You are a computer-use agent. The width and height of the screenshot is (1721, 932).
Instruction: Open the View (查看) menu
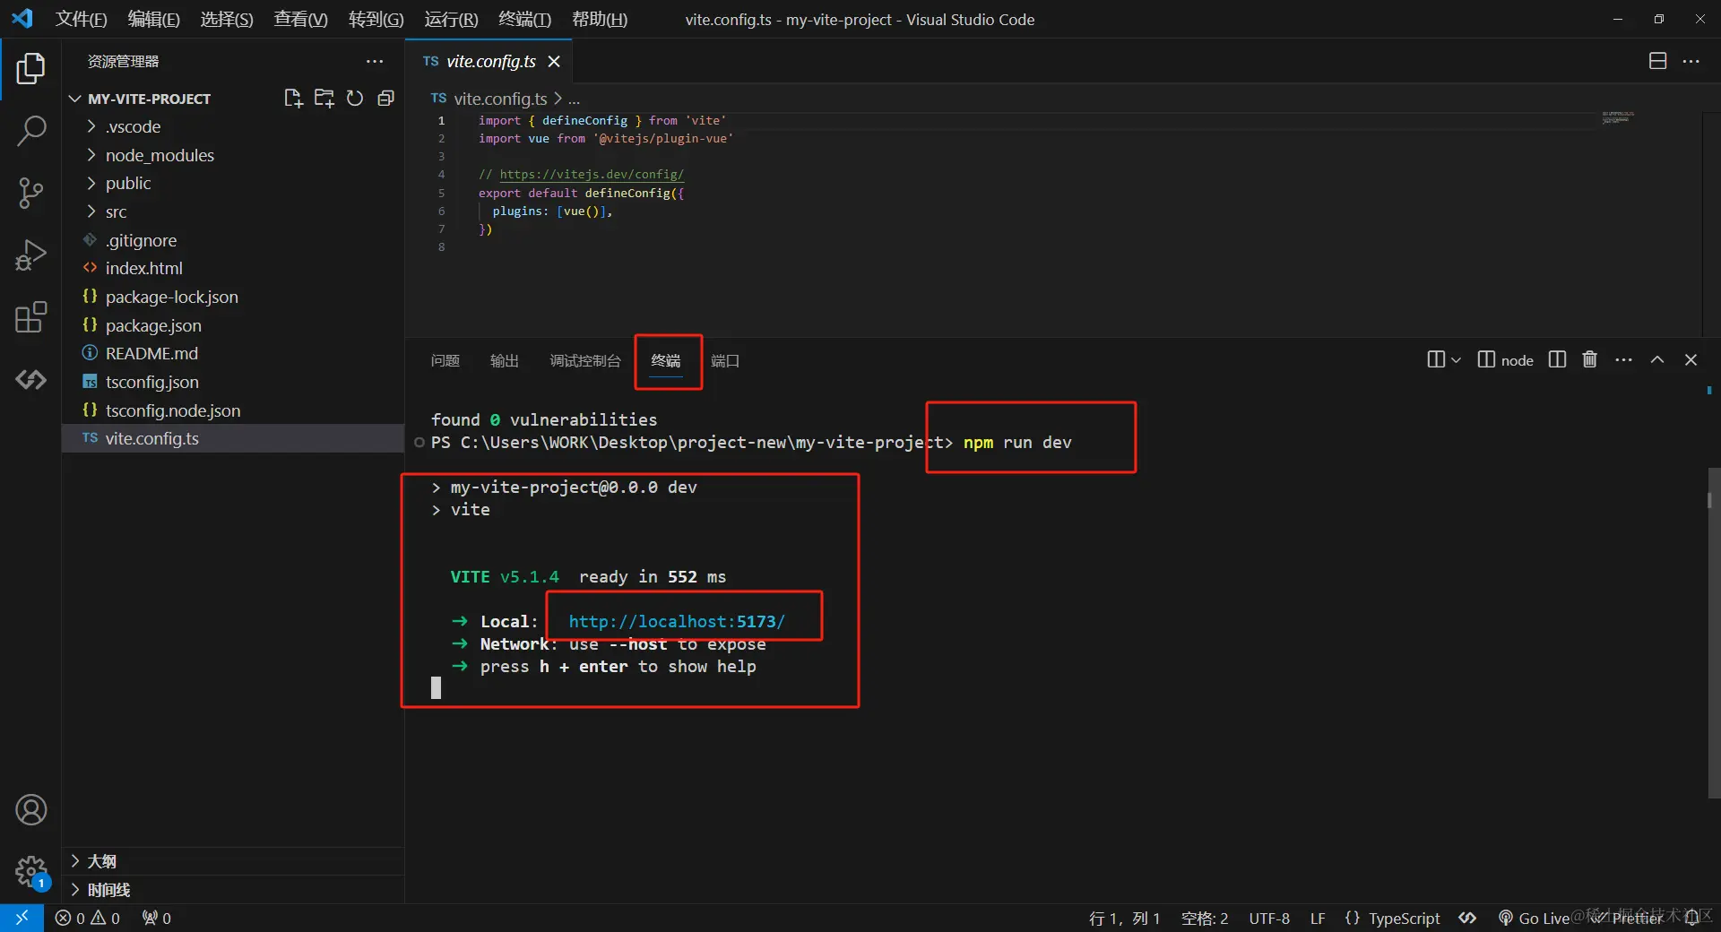(x=300, y=19)
